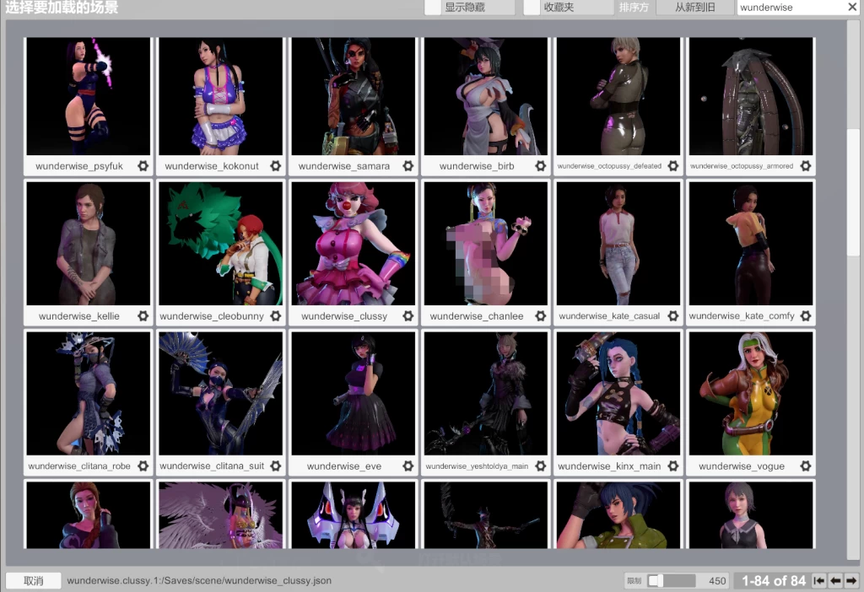Open options gear for wunderwise_kellie

click(143, 316)
